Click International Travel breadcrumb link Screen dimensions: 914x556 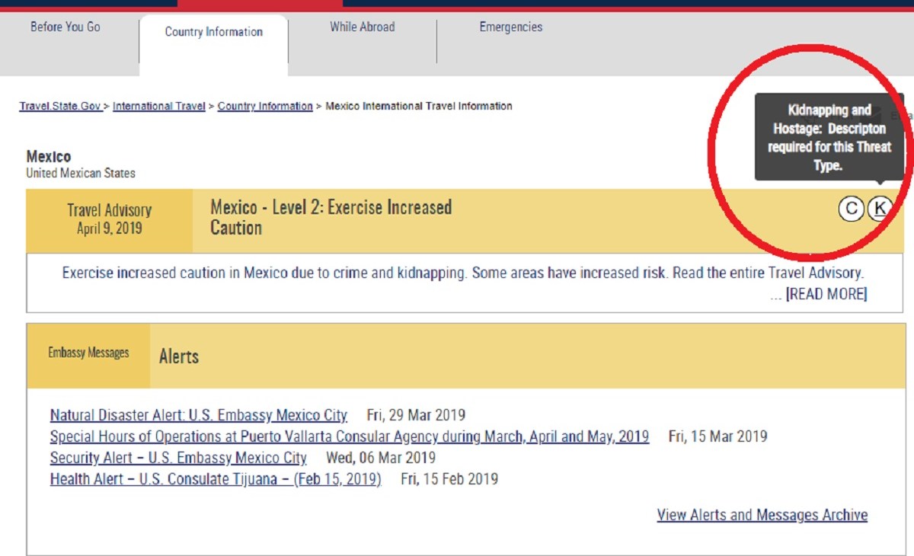(159, 107)
